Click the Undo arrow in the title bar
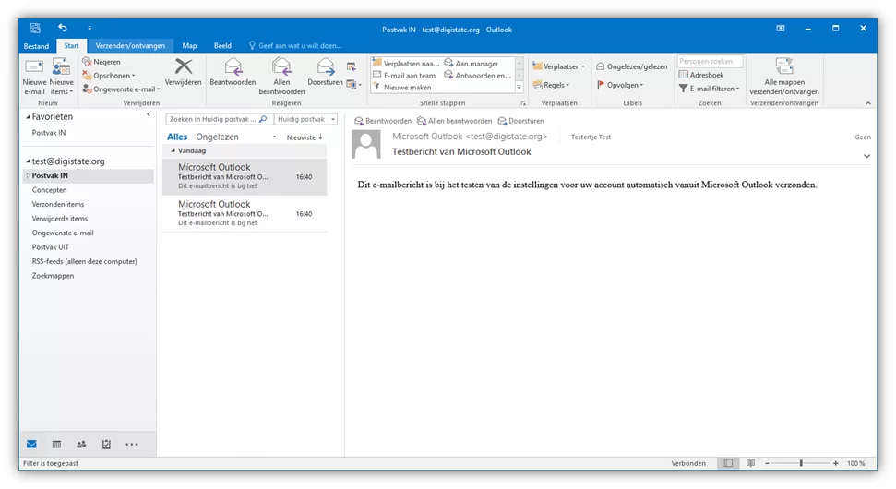This screenshot has height=489, width=896. (x=62, y=28)
